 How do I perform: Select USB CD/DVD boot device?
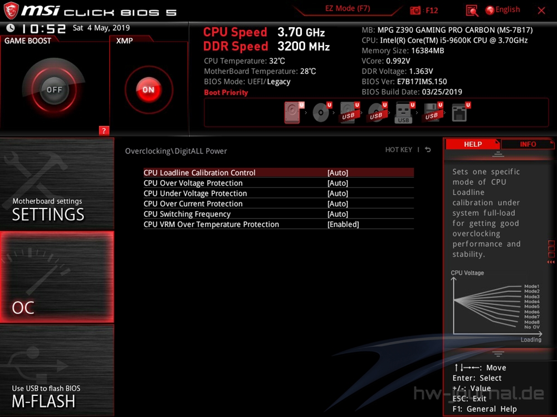(377, 113)
